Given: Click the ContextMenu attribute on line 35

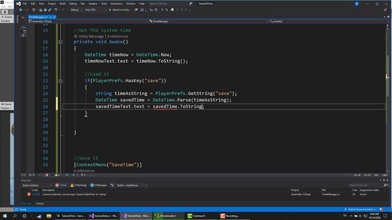Looking at the screenshot, I should pos(91,164).
